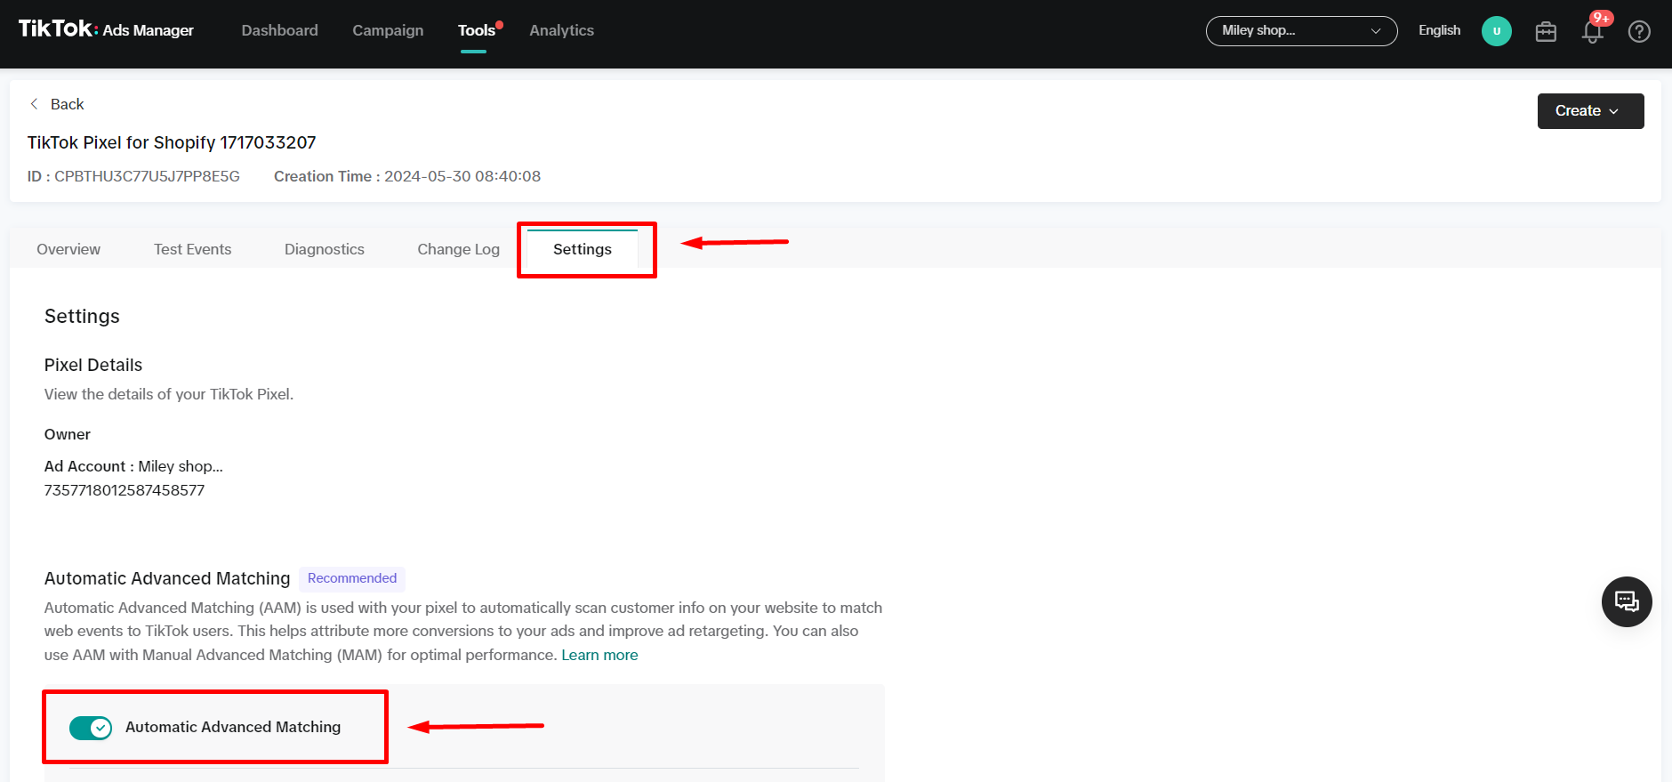Open the Test Events tab
This screenshot has height=782, width=1672.
pos(192,250)
